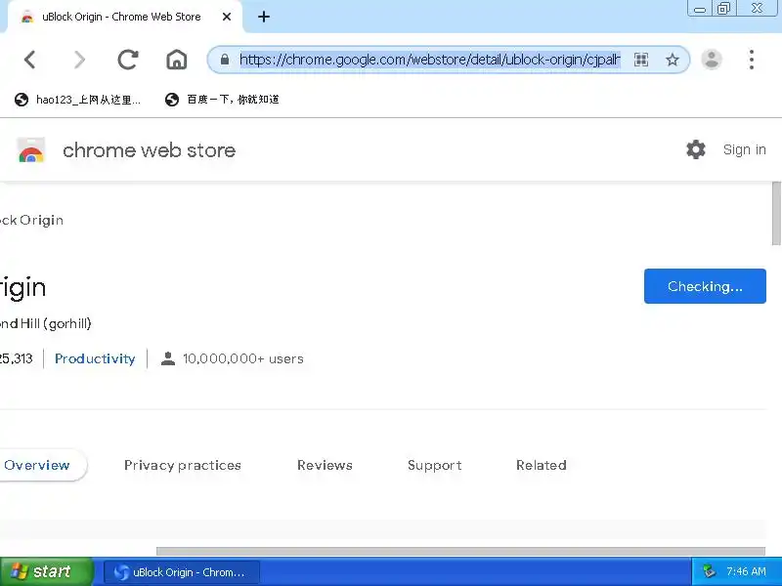The width and height of the screenshot is (782, 586).
Task: Click the chrome web store title
Action: coord(150,150)
